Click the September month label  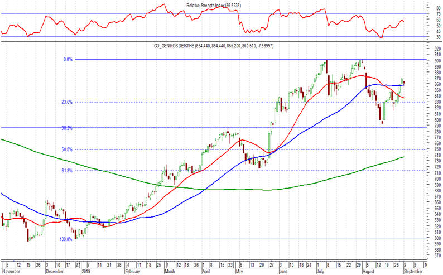(413, 271)
